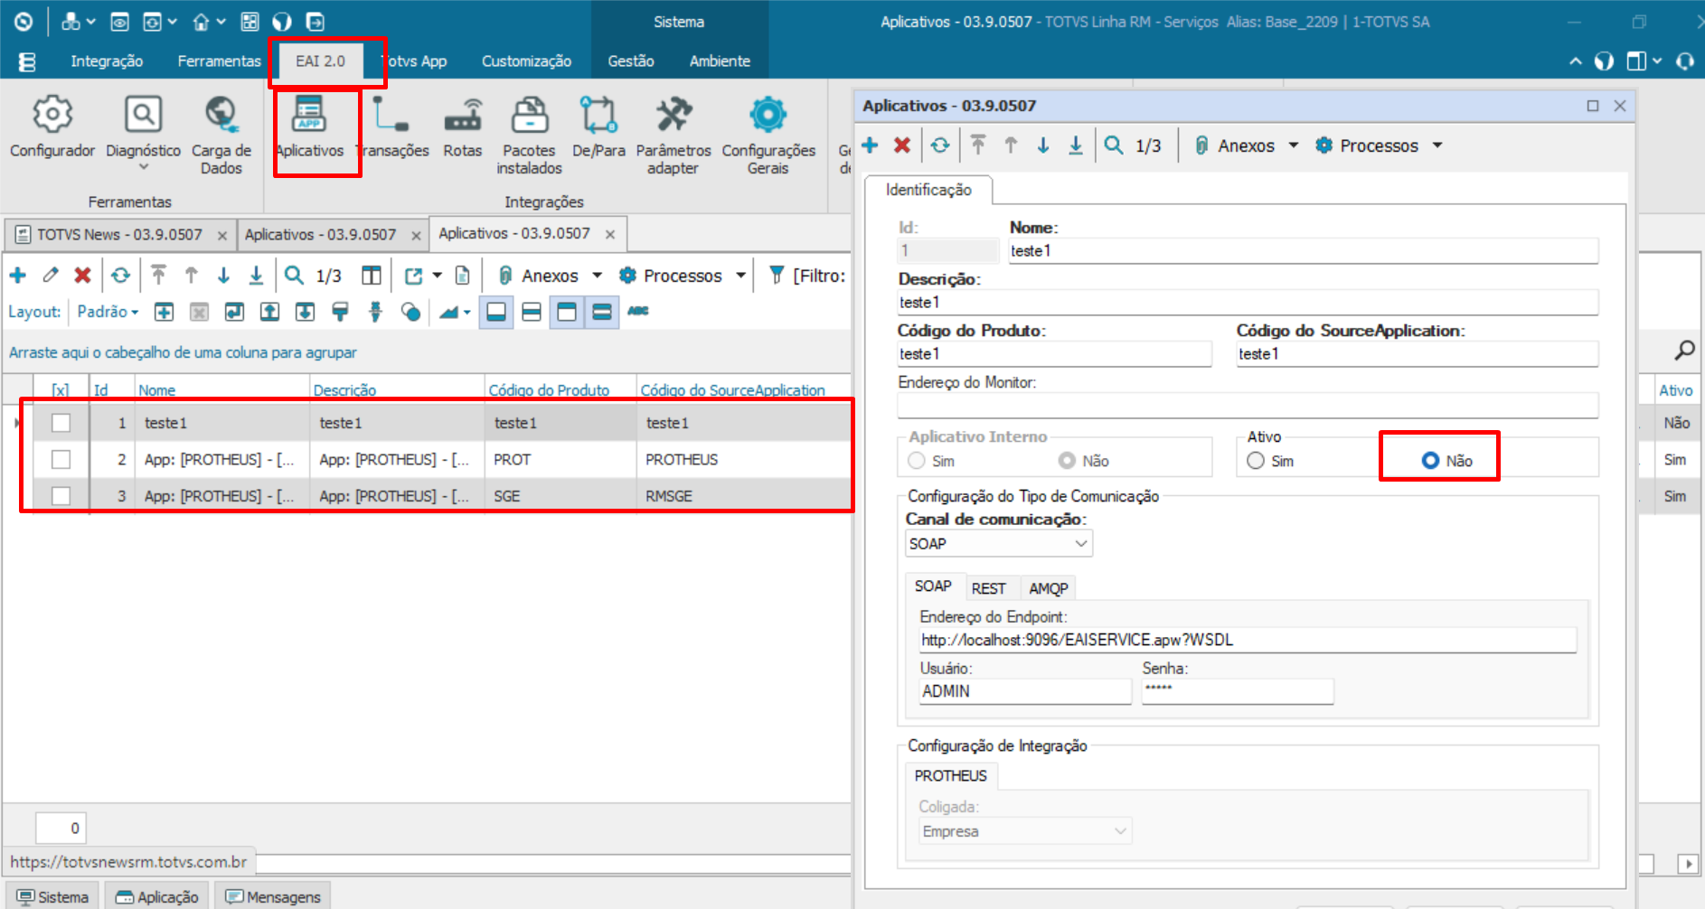Expand the Processos dropdown in the Aplicativos dialog

click(1437, 145)
